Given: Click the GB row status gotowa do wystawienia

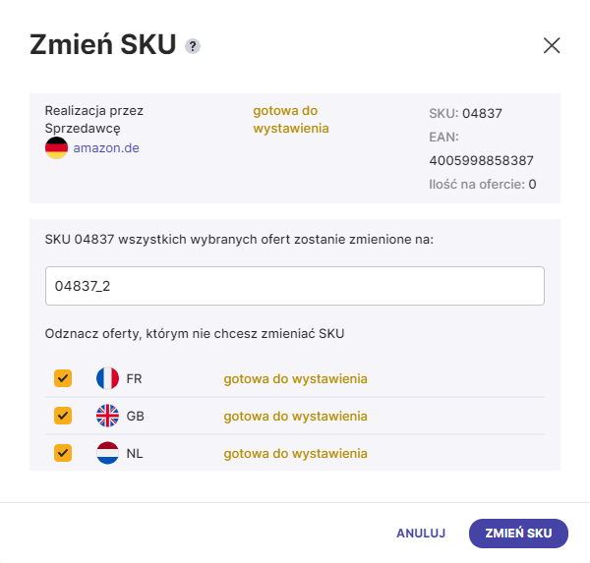Looking at the screenshot, I should pyautogui.click(x=295, y=417).
